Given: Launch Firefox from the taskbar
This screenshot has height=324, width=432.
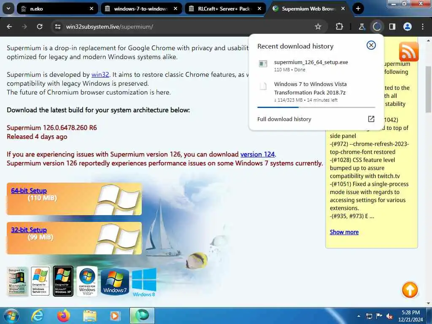Looking at the screenshot, I should pos(64,316).
